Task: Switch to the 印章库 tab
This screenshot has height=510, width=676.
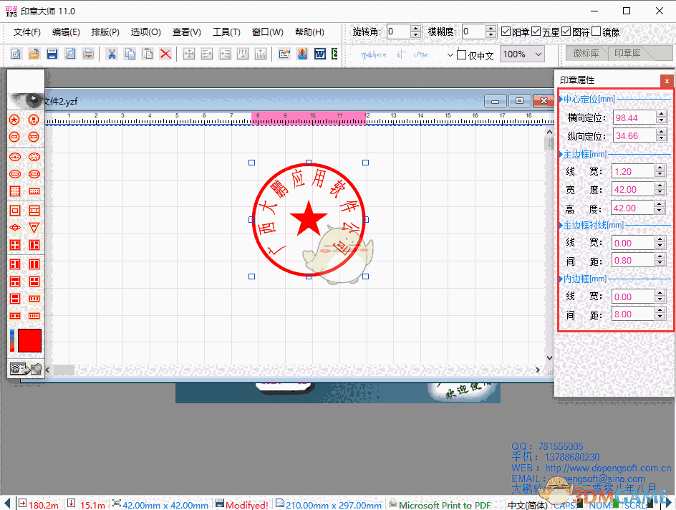Action: [627, 54]
